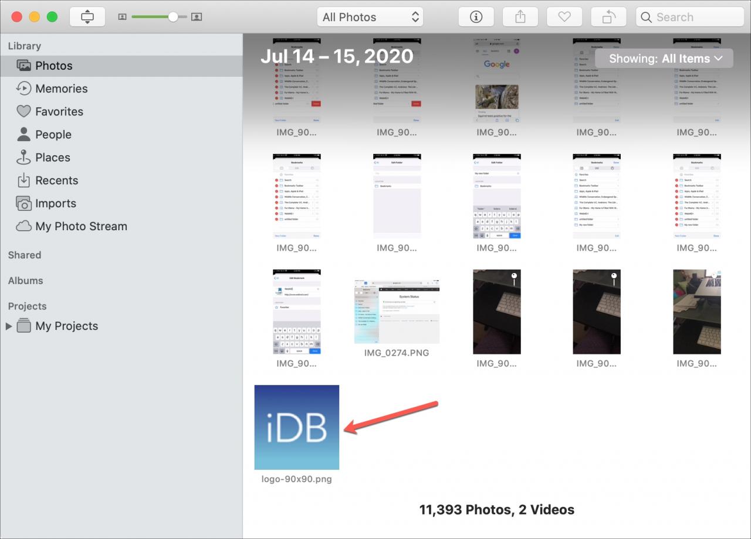Image resolution: width=751 pixels, height=539 pixels.
Task: Click the Projects section header
Action: coord(27,306)
